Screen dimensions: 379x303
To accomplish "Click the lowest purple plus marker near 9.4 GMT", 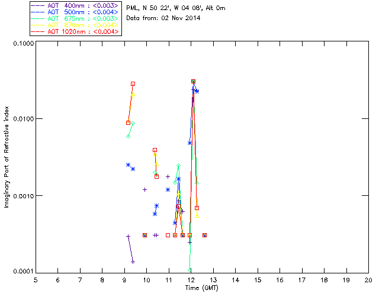I will pyautogui.click(x=133, y=262).
